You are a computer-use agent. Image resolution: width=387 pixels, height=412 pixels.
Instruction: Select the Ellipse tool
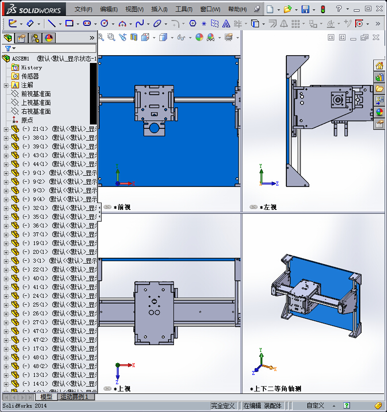click(157, 23)
